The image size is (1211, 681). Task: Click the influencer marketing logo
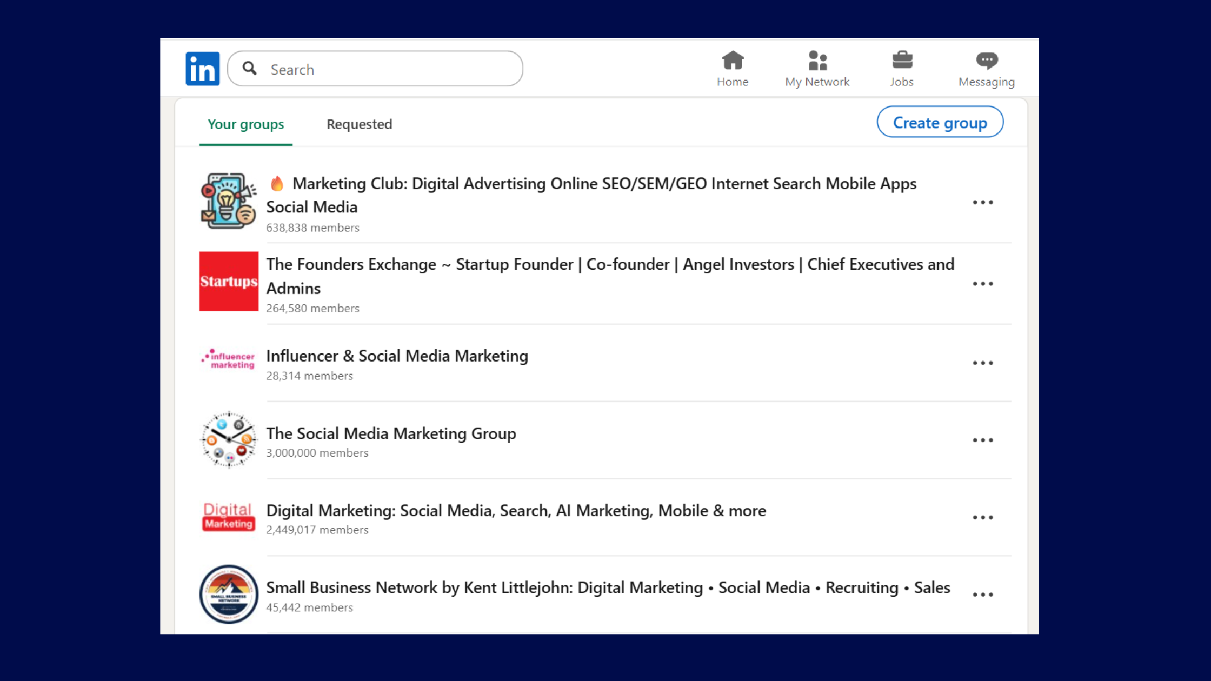pos(229,359)
